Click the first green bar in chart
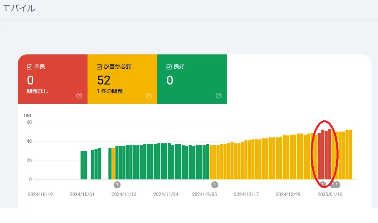 82,165
